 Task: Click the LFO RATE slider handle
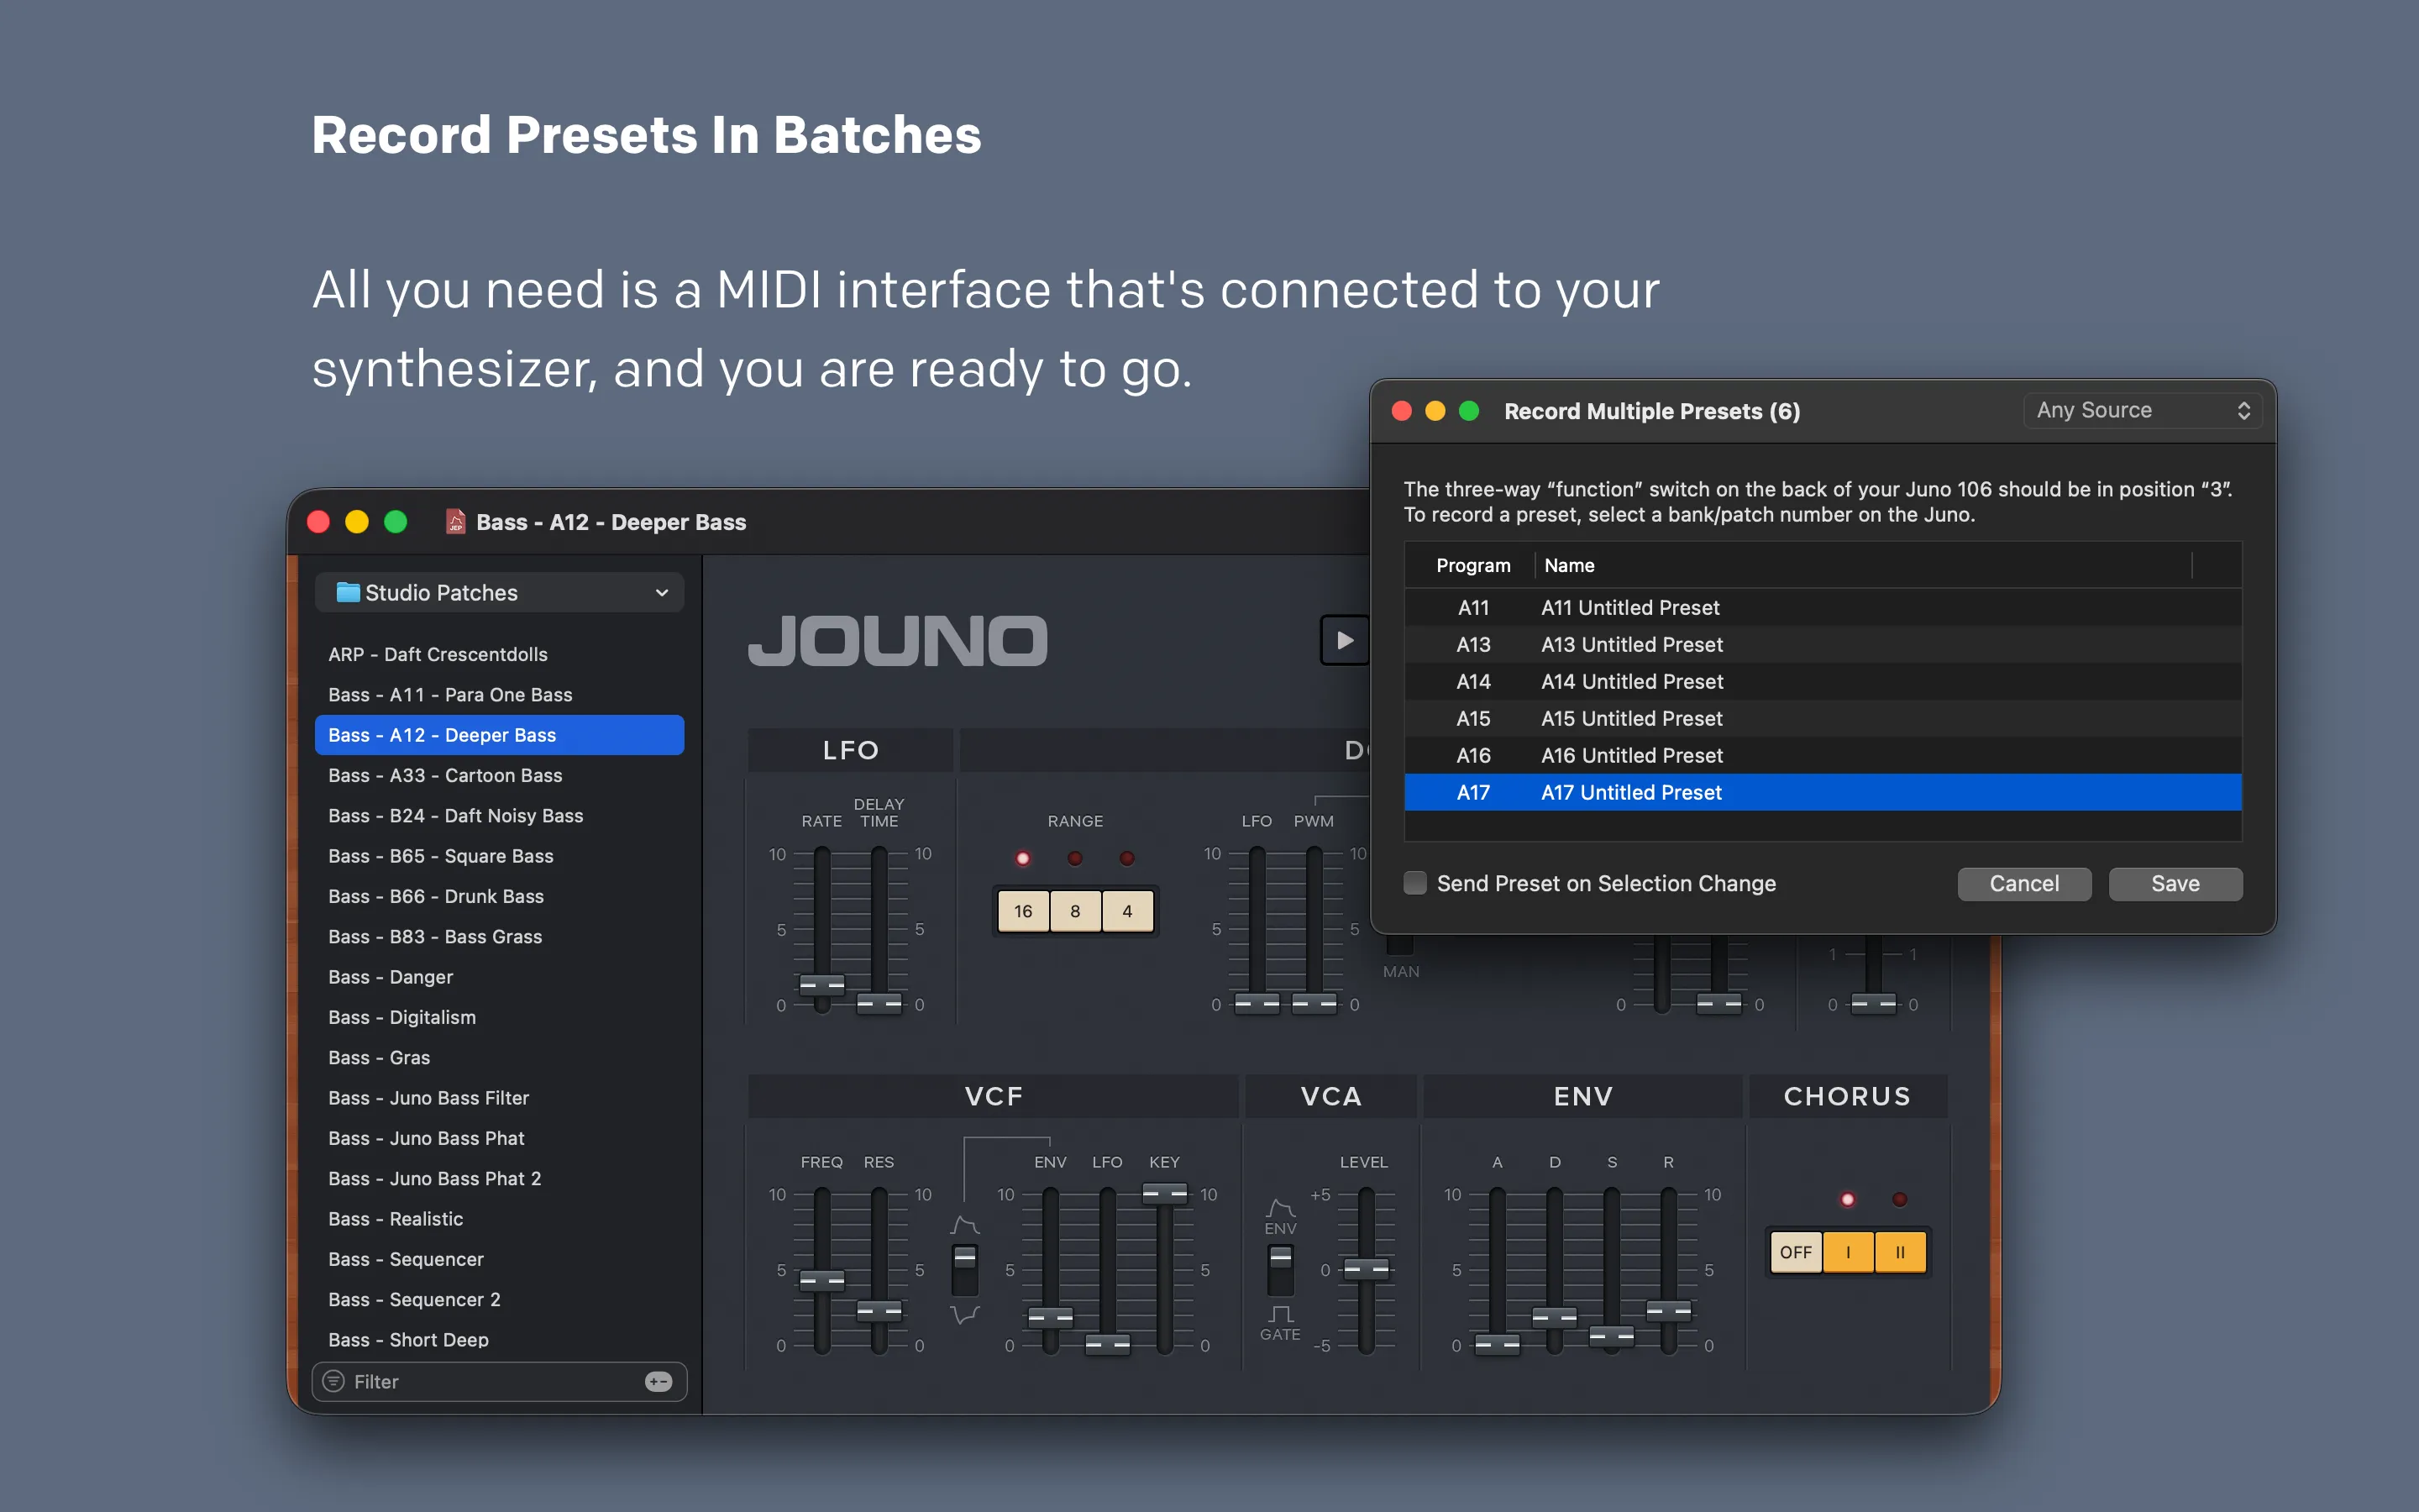821,985
